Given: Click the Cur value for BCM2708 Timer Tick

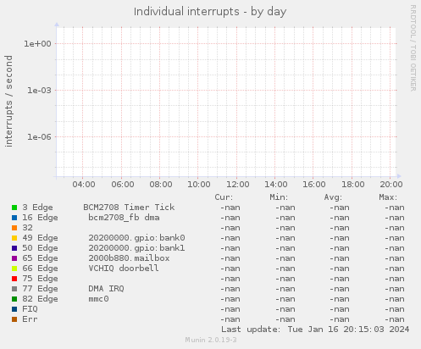Looking at the screenshot, I should click(x=230, y=208).
